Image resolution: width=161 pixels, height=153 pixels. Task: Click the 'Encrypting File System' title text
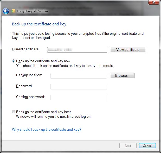32,11
